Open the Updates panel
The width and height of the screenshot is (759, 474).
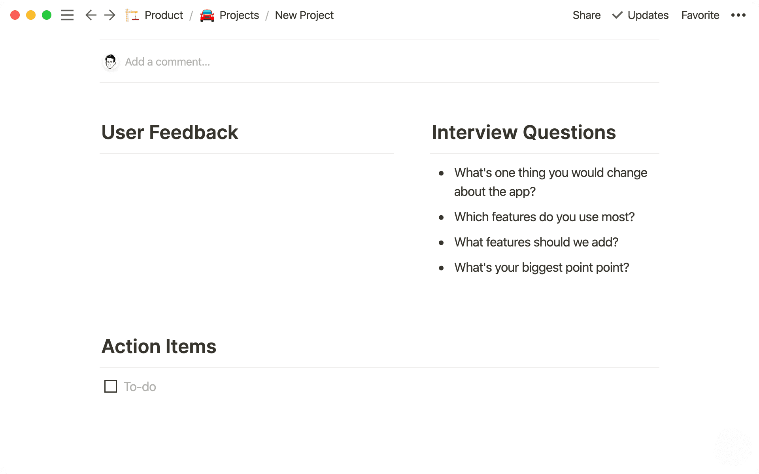coord(648,15)
